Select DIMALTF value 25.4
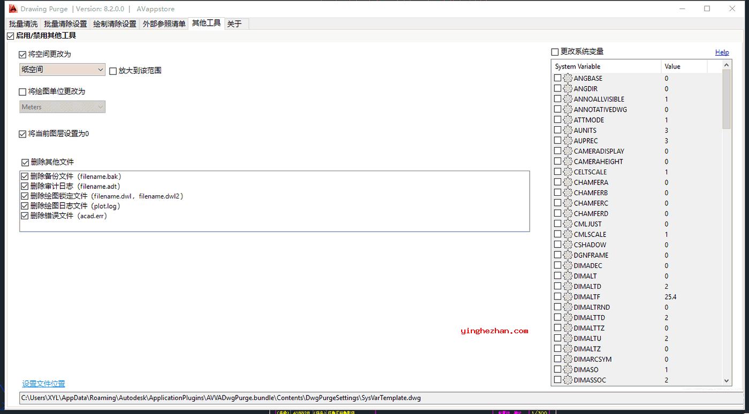Image resolution: width=749 pixels, height=414 pixels. click(670, 297)
